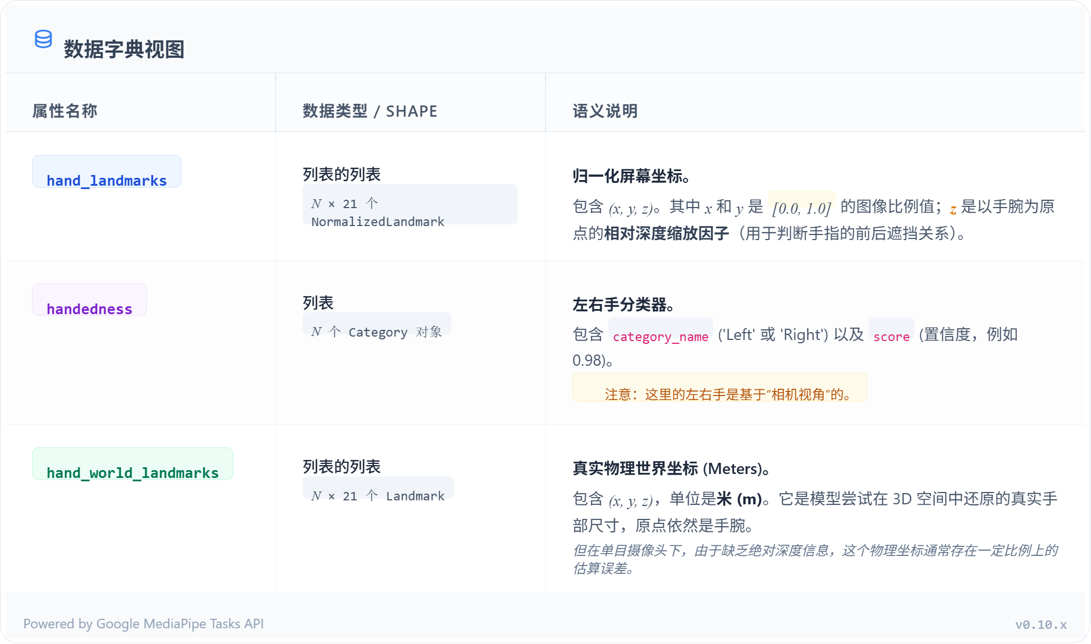Click the N × 21 个 NormalizedLandmark shape

[x=410, y=205]
